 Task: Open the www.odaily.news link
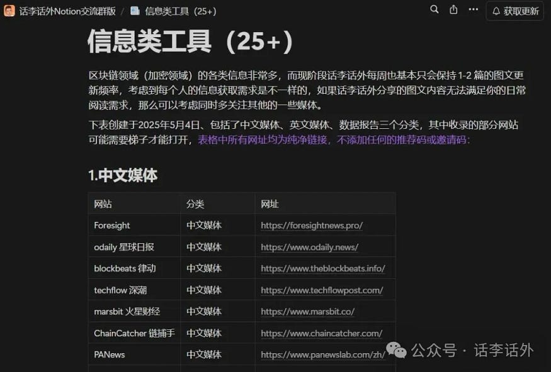click(x=310, y=247)
